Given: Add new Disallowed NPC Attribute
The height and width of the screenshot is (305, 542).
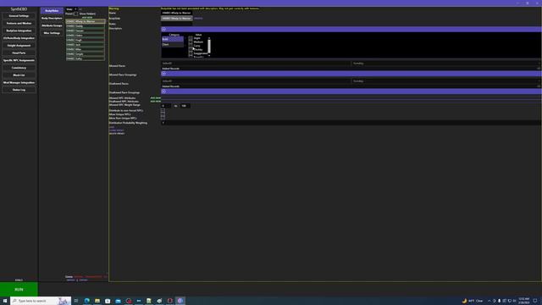Looking at the screenshot, I should pos(156,102).
